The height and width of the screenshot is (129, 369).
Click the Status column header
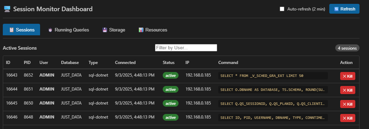[168, 63]
